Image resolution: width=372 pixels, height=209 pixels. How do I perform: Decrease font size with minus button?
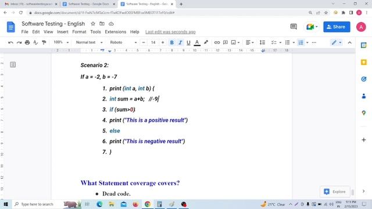pyautogui.click(x=144, y=42)
